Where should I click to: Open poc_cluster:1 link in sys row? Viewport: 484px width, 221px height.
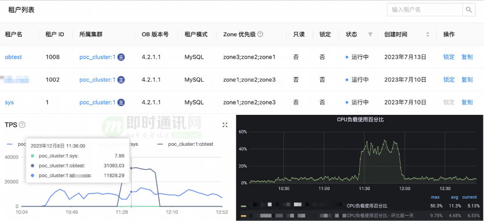click(x=97, y=102)
